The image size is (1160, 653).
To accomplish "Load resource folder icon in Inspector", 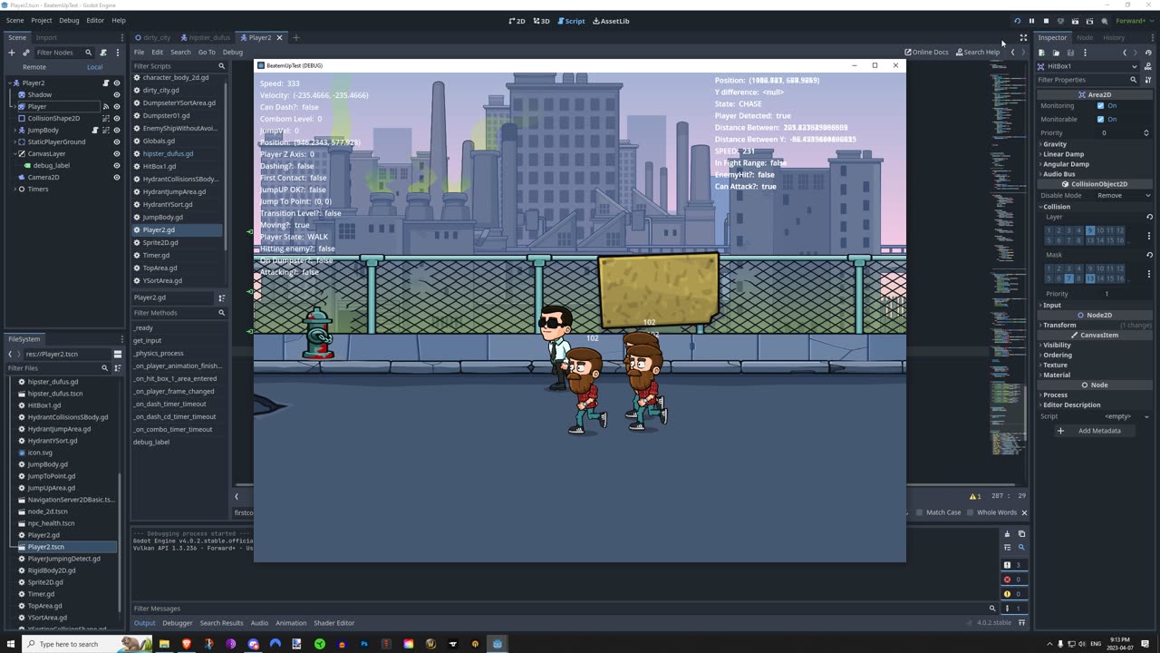I will pos(1056,53).
